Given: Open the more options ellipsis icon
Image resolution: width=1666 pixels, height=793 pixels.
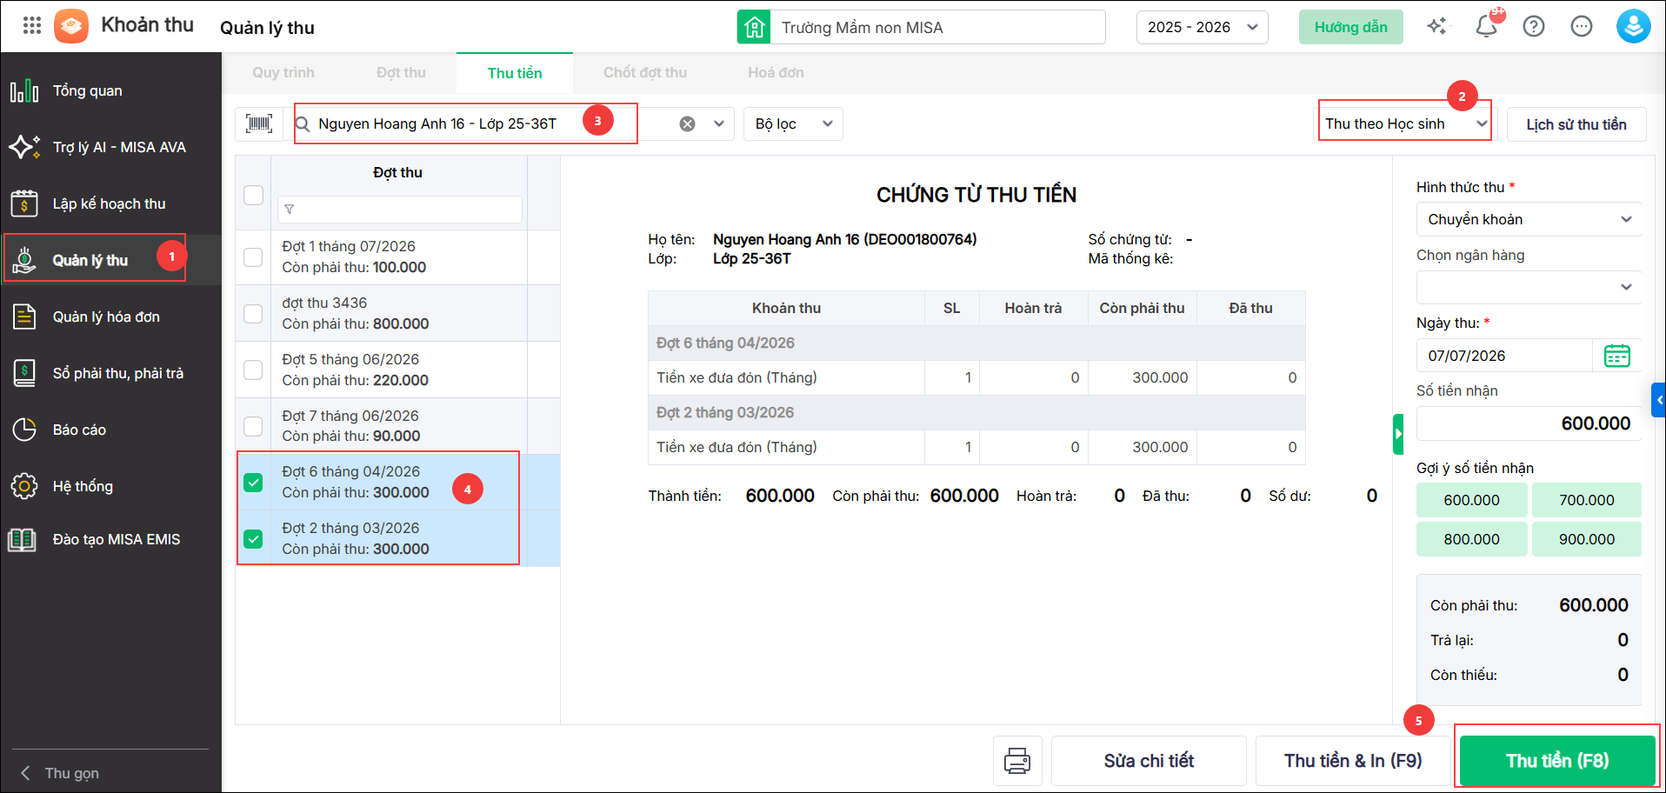Looking at the screenshot, I should pos(1582,26).
